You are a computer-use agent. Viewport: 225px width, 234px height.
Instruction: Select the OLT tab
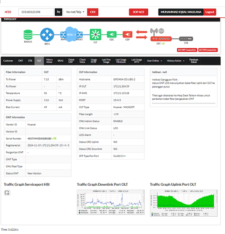pyautogui.click(x=39, y=61)
